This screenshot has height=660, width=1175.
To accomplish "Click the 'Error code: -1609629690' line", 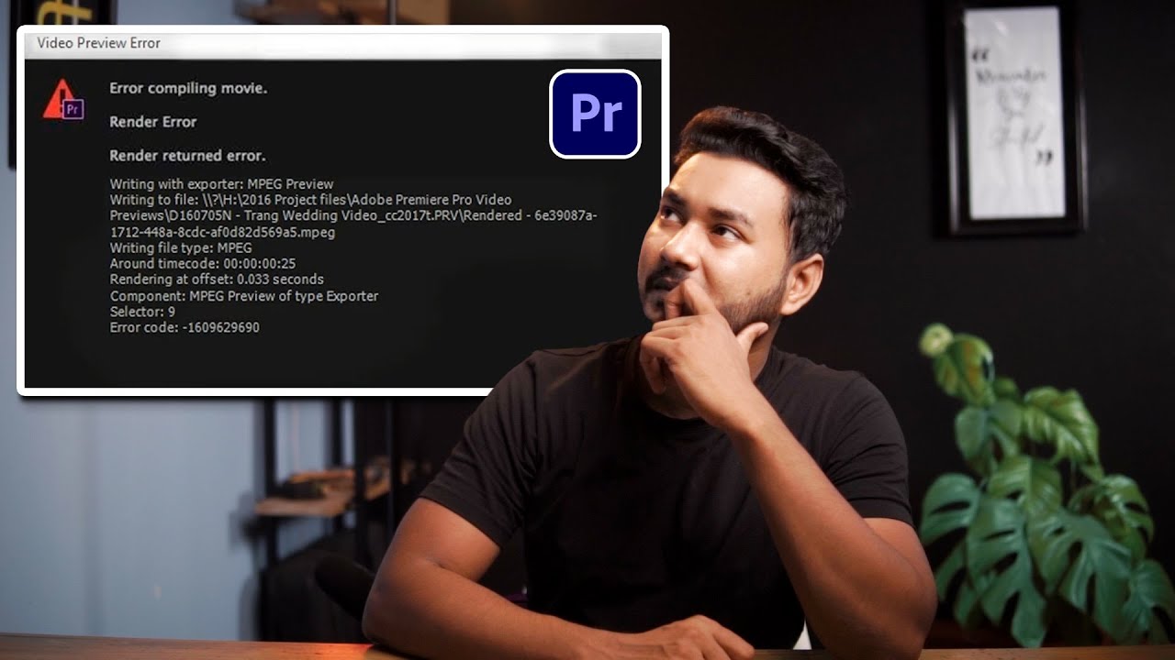I will tap(185, 327).
